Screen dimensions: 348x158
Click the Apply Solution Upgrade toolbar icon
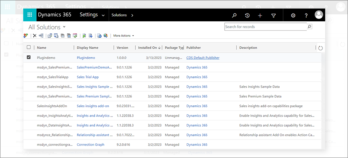75,36
